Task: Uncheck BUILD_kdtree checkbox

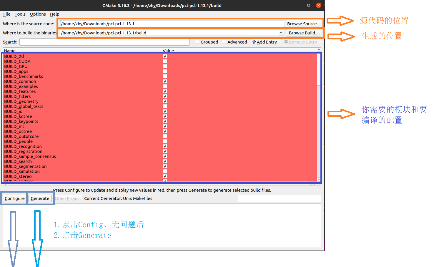Action: 165,116
